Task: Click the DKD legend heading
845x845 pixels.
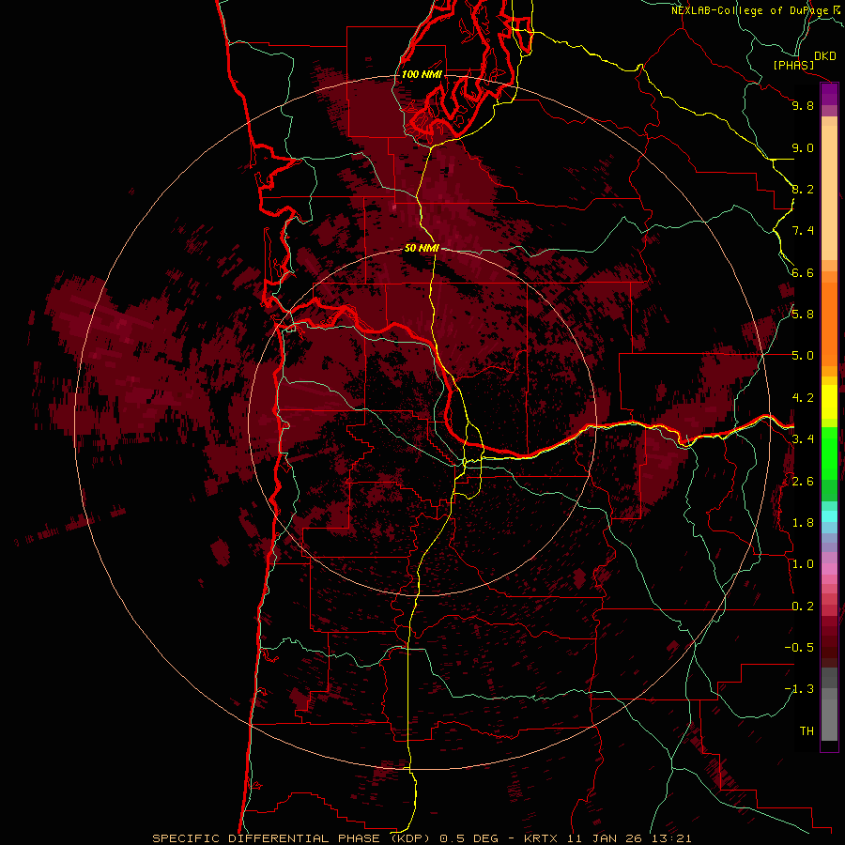Action: [x=825, y=56]
